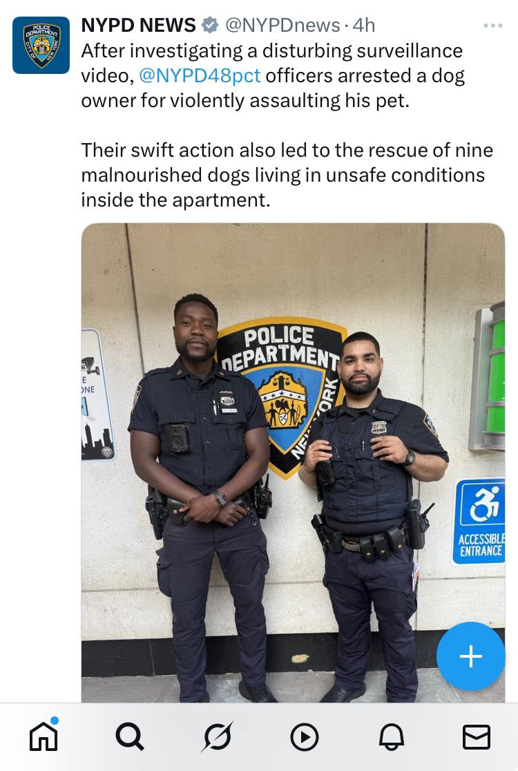
Task: Open Notifications bell icon
Action: pos(391,737)
